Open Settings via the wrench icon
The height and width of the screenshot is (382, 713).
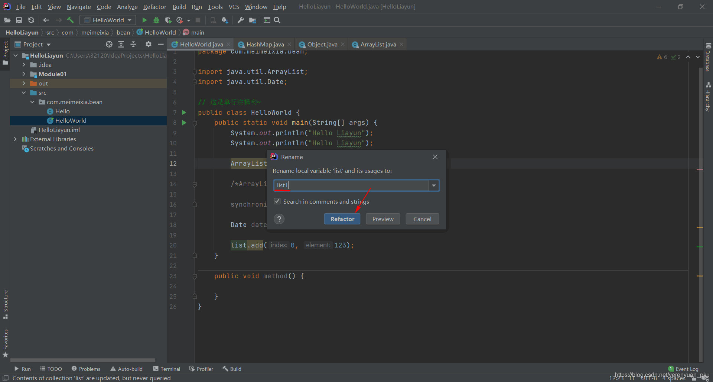241,20
